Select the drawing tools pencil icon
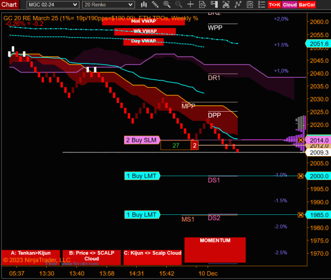This screenshot has height=280, width=331. coord(155,4)
